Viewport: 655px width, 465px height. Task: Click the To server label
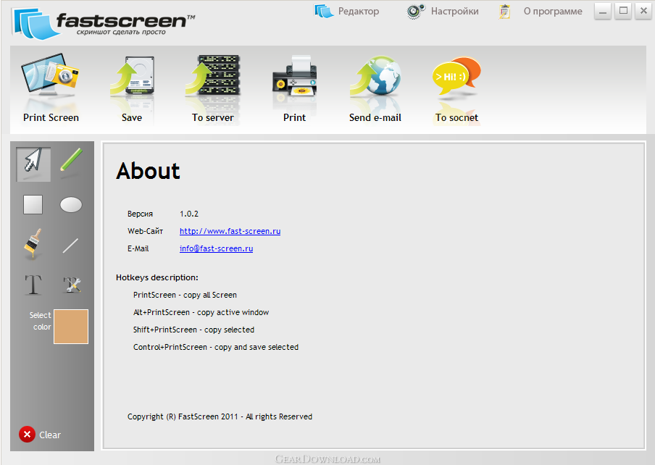point(213,118)
